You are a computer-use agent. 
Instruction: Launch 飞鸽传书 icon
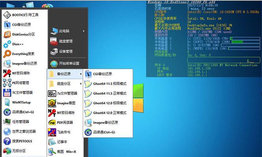(52, 132)
